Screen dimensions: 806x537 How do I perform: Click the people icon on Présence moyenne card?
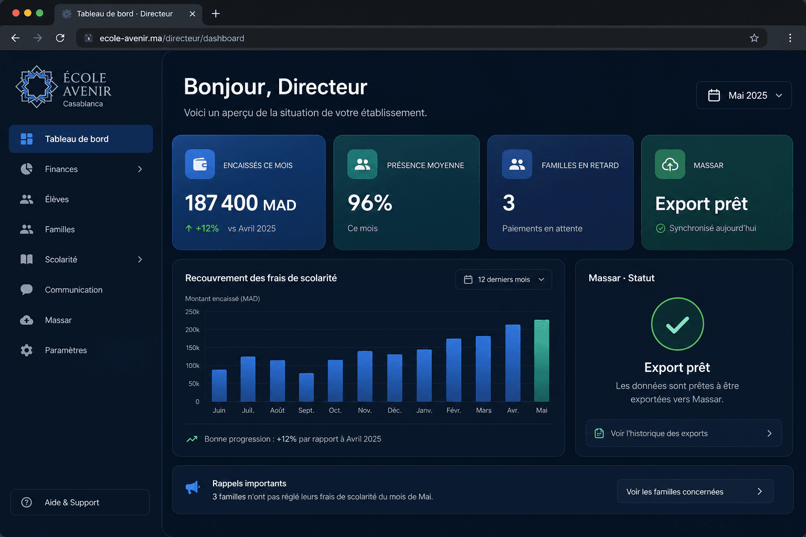point(363,165)
